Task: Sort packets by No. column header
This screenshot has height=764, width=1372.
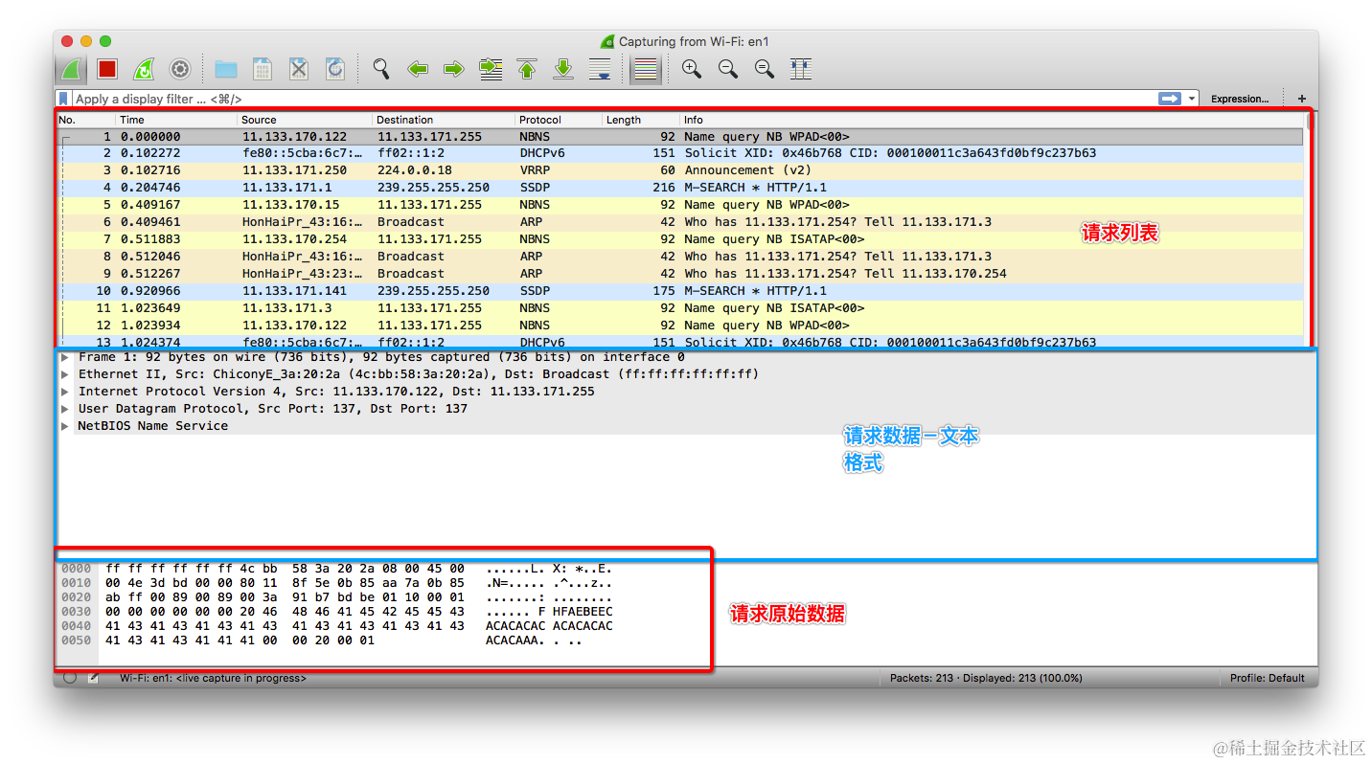Action: point(86,120)
